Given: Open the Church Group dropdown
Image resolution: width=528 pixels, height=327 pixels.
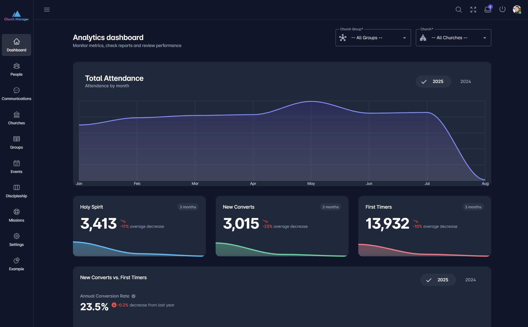Looking at the screenshot, I should pos(373,38).
